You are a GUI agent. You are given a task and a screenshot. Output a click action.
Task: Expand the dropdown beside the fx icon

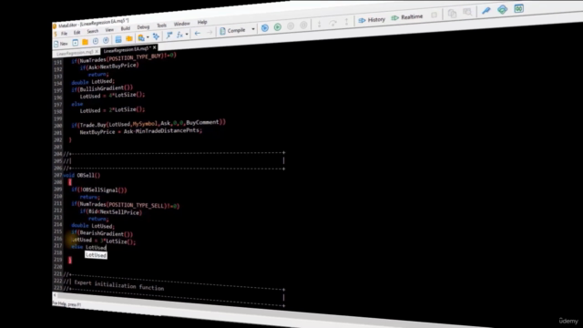tap(187, 35)
